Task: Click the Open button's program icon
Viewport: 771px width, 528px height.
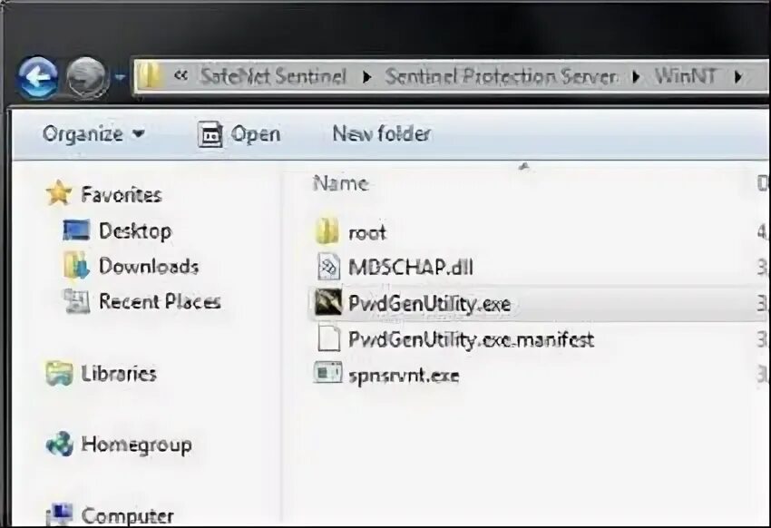Action: (x=210, y=134)
